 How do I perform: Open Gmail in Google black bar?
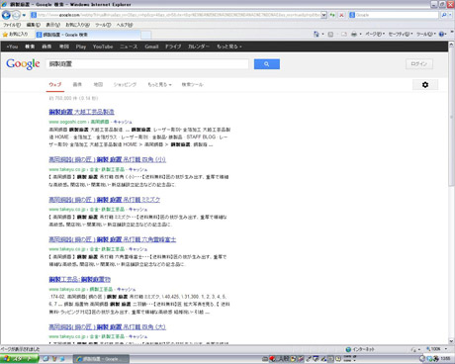point(151,46)
